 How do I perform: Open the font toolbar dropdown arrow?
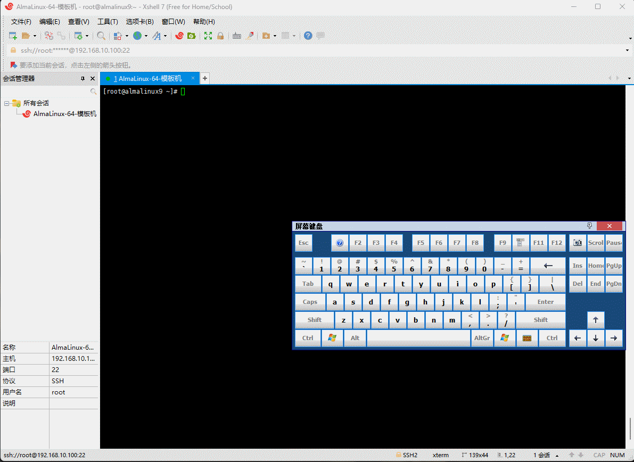[x=165, y=36]
